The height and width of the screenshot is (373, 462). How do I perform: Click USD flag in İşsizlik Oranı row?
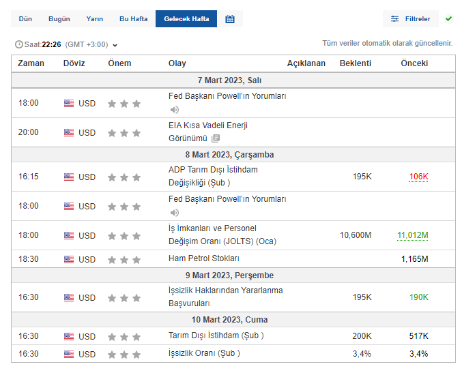69,355
